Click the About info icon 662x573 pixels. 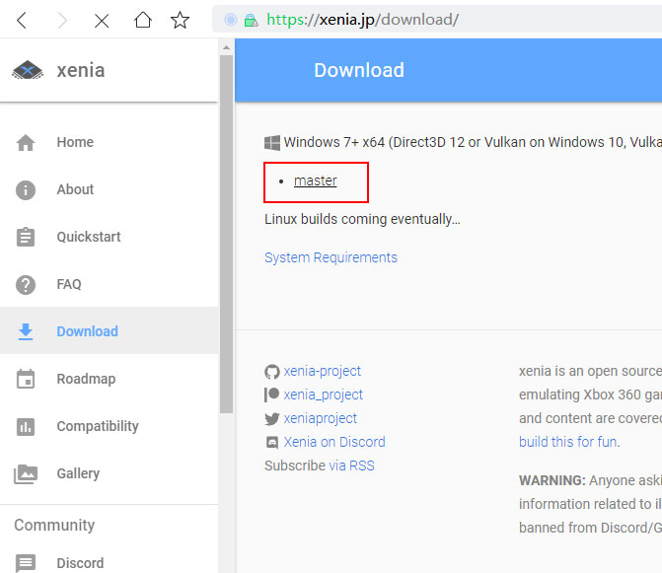pos(26,190)
